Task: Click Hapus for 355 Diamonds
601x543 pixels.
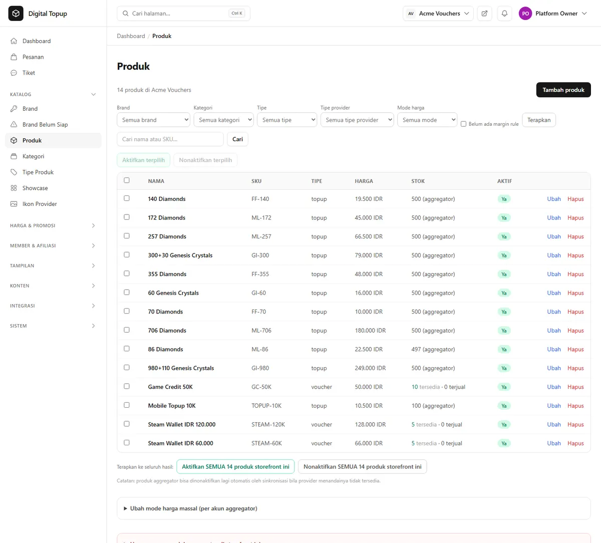Action: [x=575, y=274]
